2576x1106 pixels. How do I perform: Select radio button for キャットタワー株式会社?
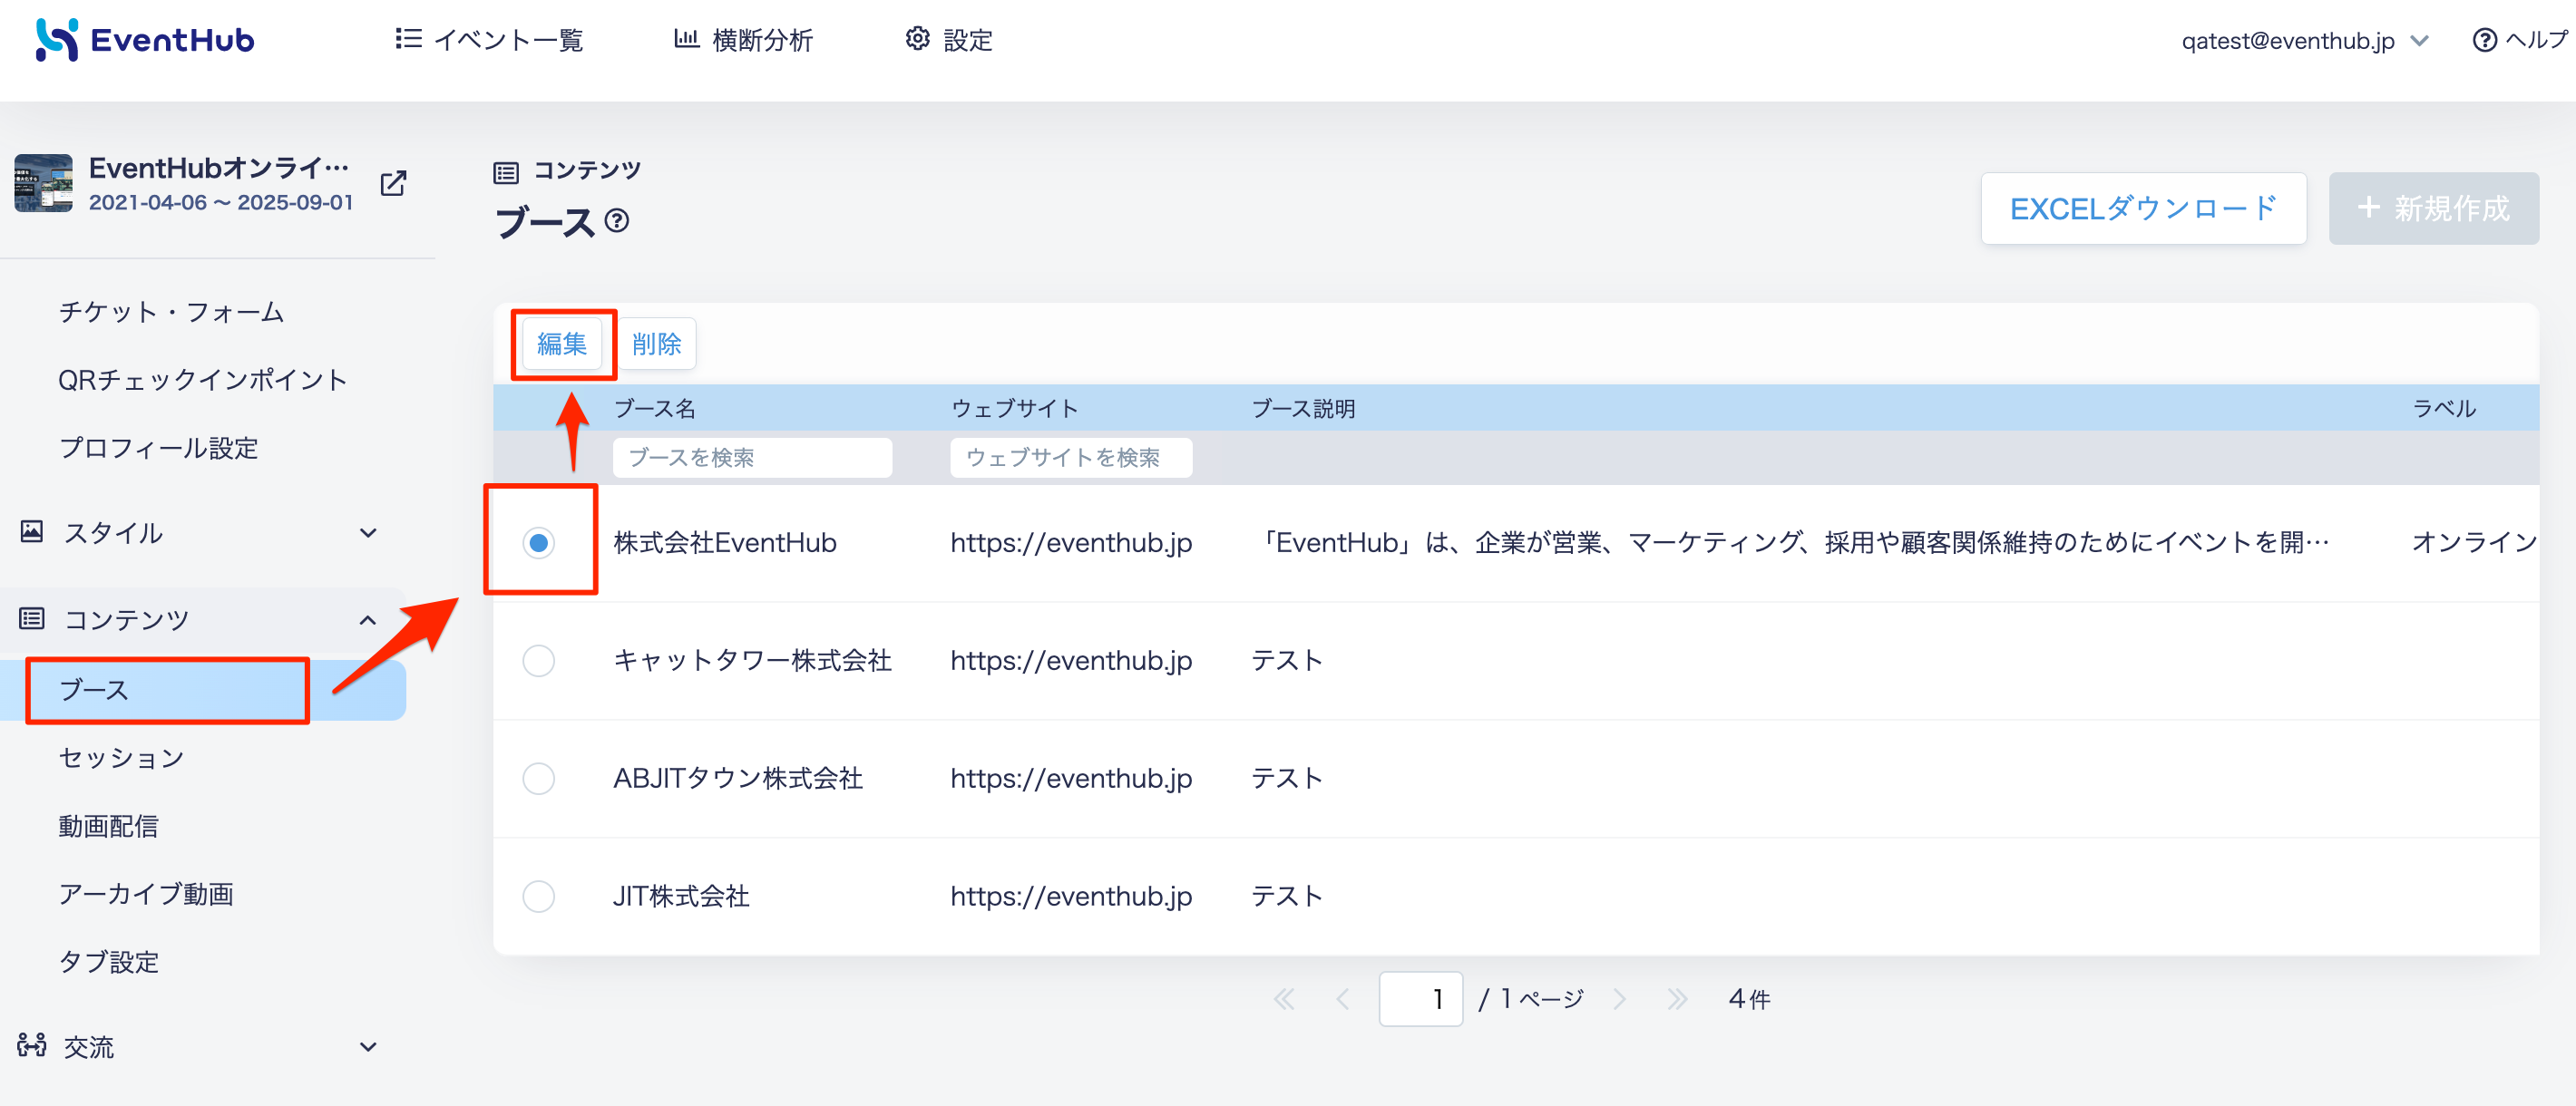pyautogui.click(x=539, y=660)
